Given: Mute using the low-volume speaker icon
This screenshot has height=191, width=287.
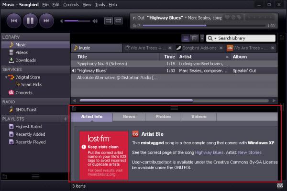Looking at the screenshot, I should coord(62,21).
